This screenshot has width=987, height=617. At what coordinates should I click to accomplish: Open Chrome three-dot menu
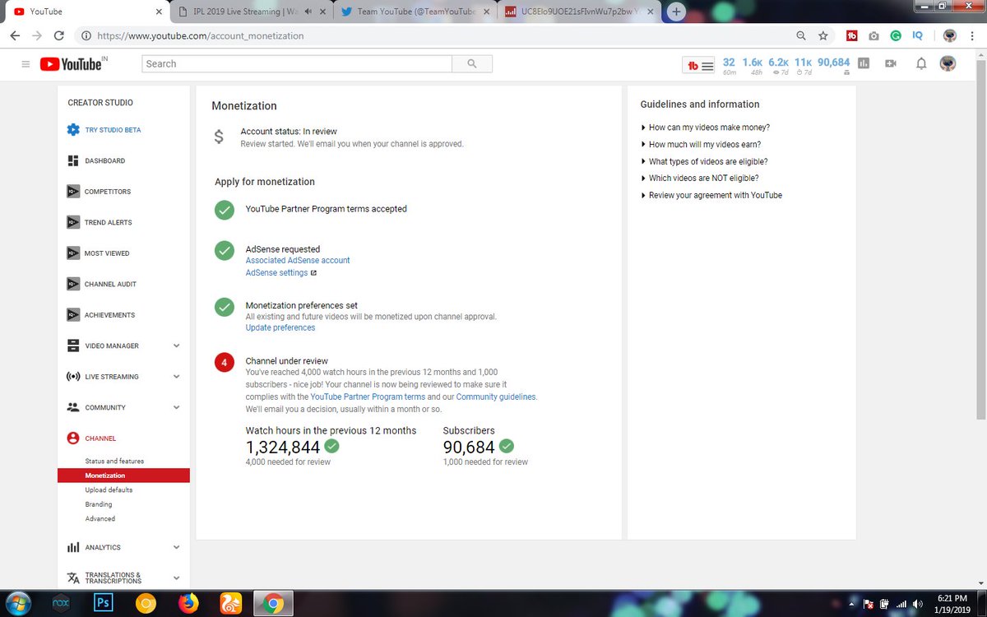pyautogui.click(x=971, y=36)
